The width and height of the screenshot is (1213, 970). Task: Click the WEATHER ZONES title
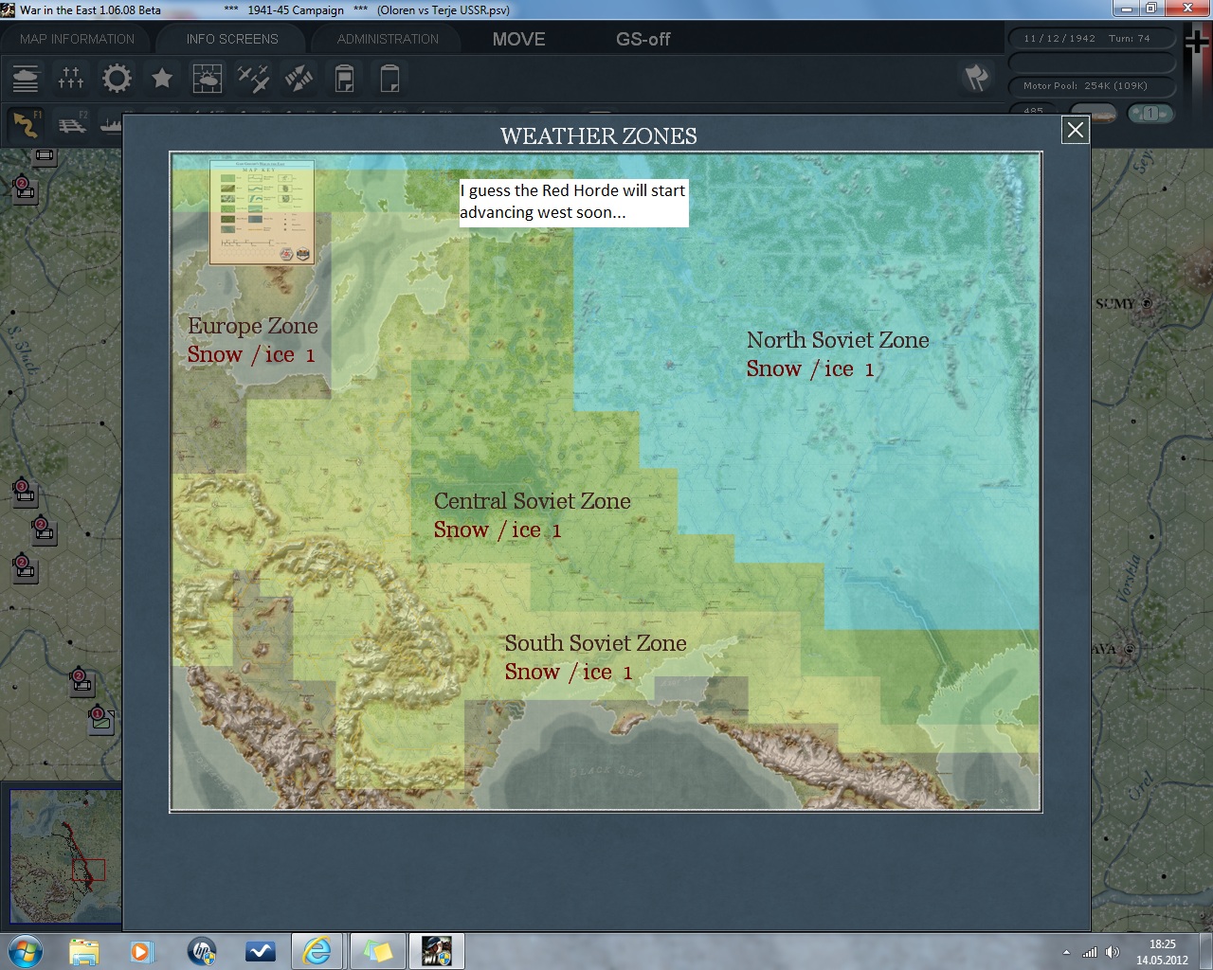[x=599, y=136]
